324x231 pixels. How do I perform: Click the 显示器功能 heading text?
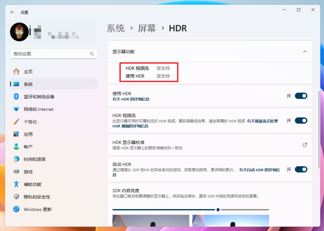pos(124,52)
